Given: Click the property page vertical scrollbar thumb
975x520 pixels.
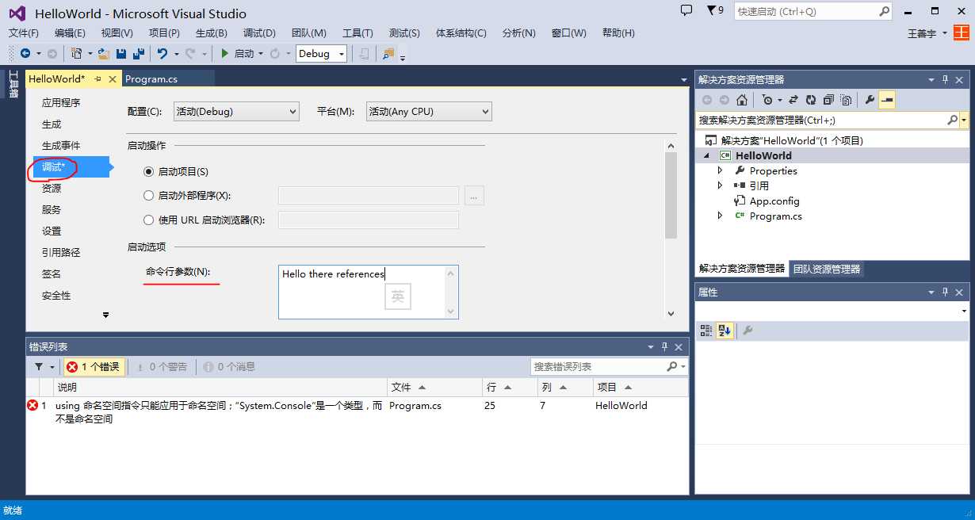Looking at the screenshot, I should (x=671, y=195).
